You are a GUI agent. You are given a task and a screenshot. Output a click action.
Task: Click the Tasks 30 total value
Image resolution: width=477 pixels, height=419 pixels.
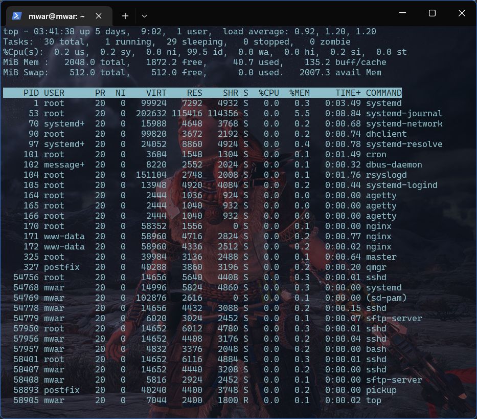click(x=49, y=42)
